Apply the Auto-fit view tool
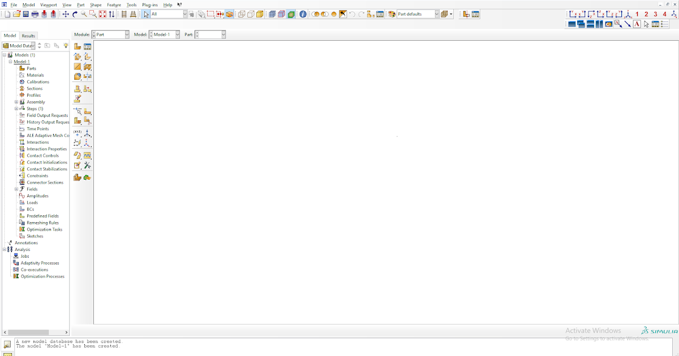The image size is (679, 356). click(x=102, y=14)
